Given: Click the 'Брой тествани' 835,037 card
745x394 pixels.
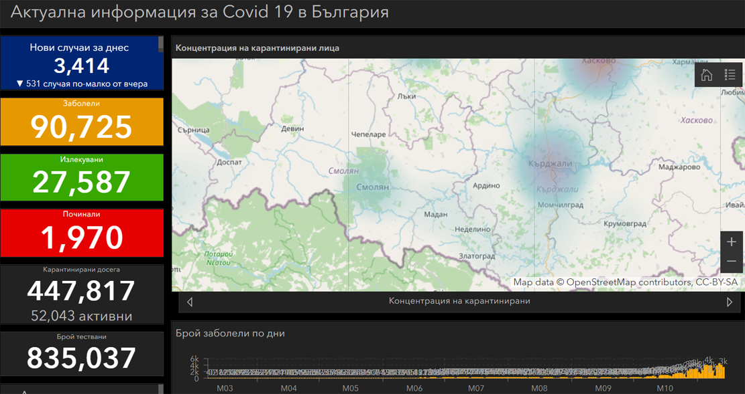Looking at the screenshot, I should click(82, 354).
